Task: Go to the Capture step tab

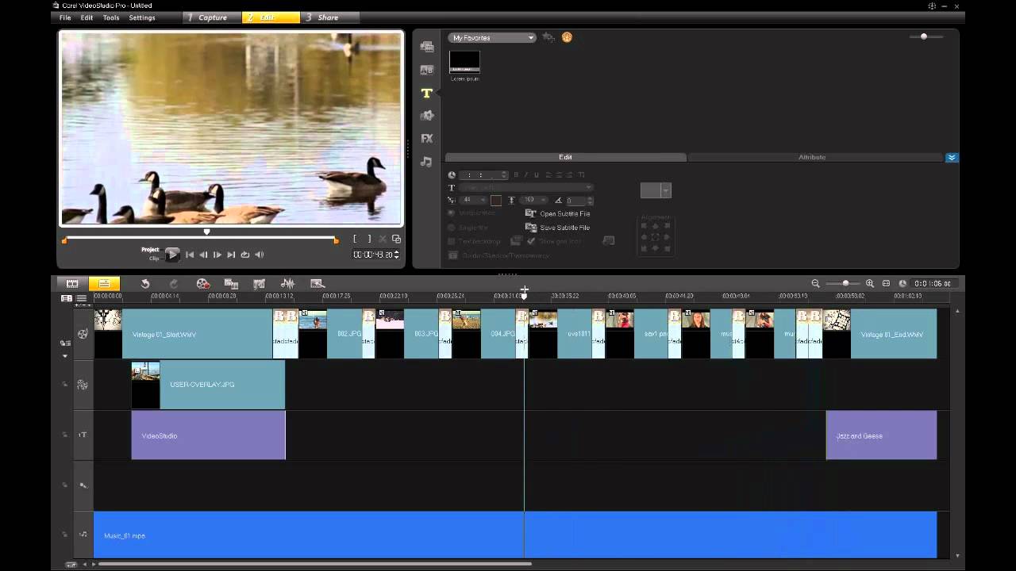Action: (x=212, y=17)
